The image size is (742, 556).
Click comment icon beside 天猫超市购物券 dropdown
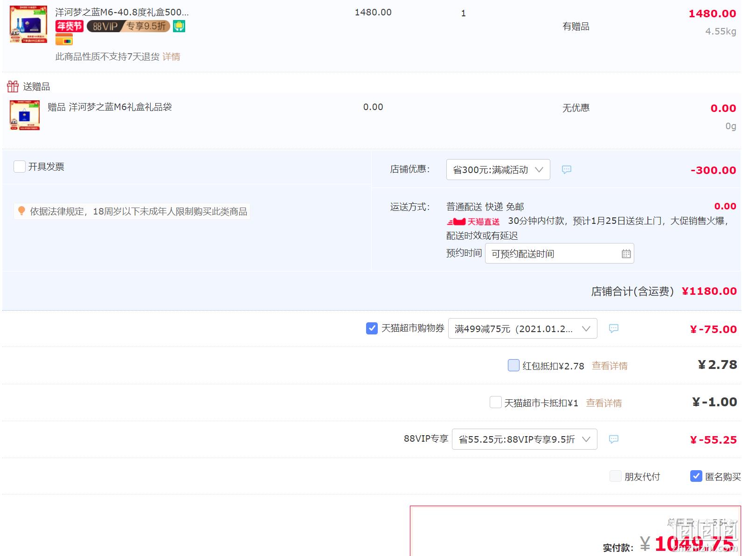click(x=614, y=328)
